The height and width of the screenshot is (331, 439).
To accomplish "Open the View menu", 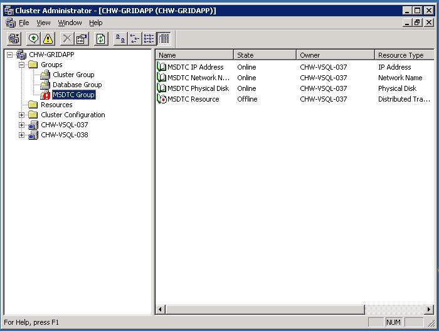I will (43, 23).
